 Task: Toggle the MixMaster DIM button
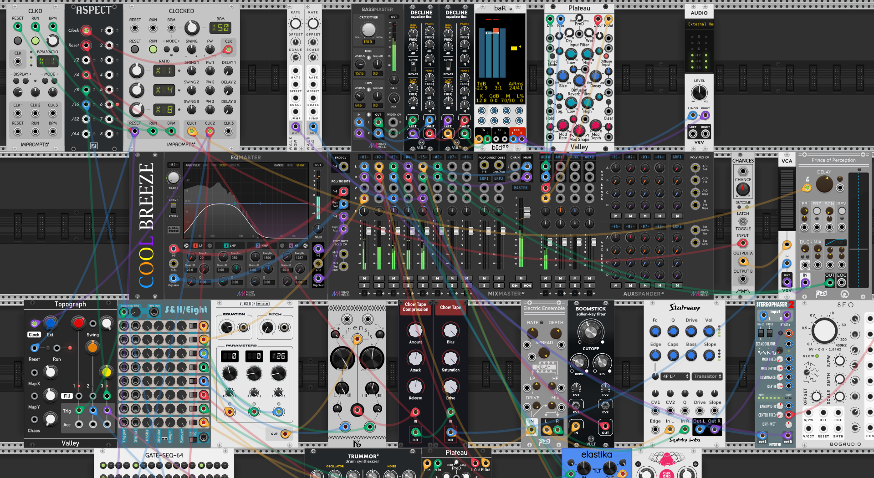[515, 285]
